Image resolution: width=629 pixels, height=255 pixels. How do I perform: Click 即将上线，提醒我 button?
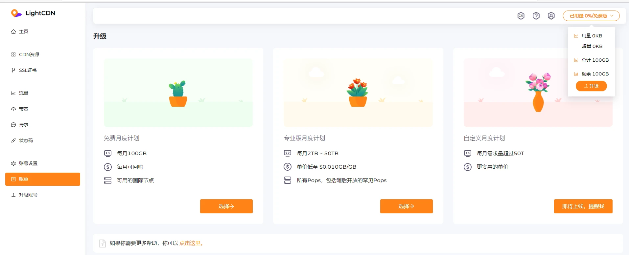click(583, 206)
